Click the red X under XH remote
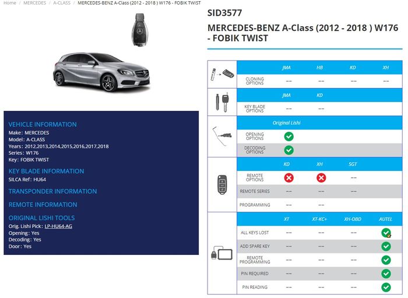Viewport: 408px width, 298px height. click(321, 178)
